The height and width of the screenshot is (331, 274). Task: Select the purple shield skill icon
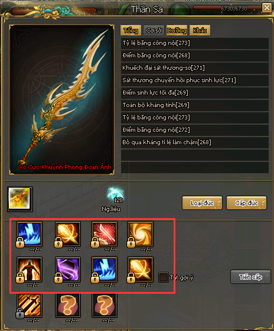(x=68, y=270)
